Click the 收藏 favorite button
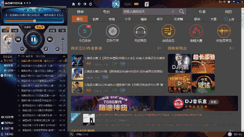The width and height of the screenshot is (244, 137). pos(53,30)
